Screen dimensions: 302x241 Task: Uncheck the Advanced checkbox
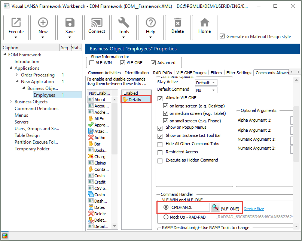153,63
